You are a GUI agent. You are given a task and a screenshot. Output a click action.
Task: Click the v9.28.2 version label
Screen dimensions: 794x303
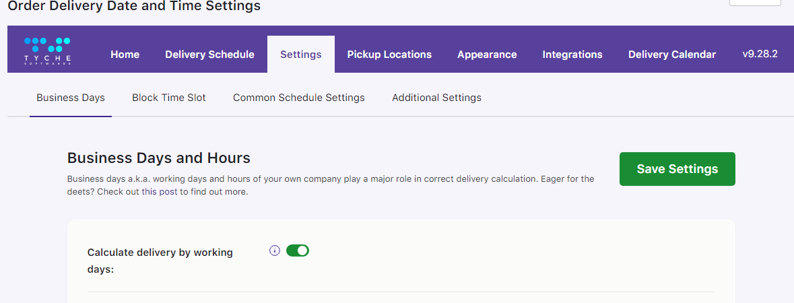click(760, 54)
